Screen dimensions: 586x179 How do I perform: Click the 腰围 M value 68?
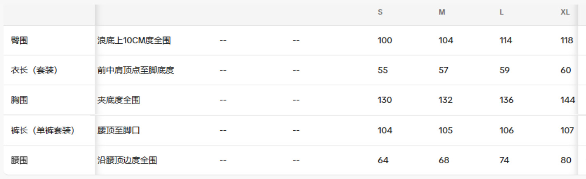(x=444, y=160)
